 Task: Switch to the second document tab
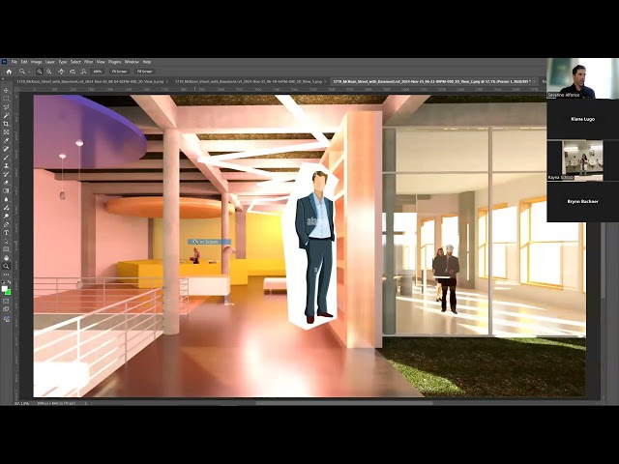tap(249, 81)
